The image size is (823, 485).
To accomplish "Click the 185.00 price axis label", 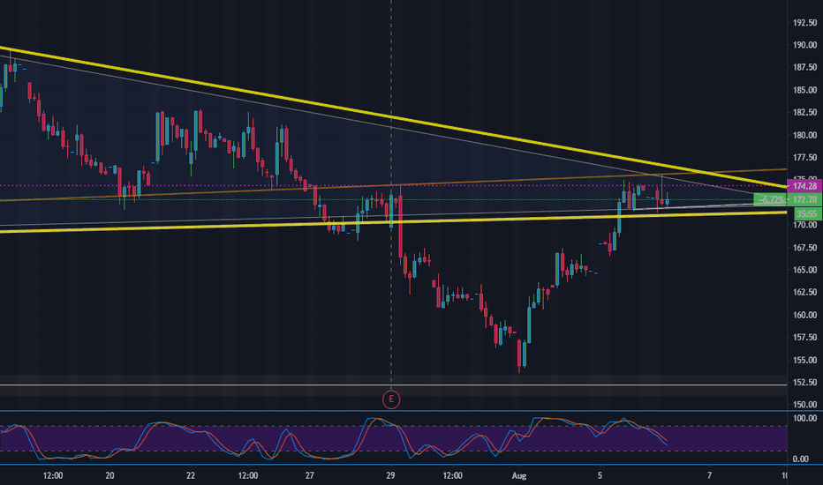I will (x=804, y=90).
